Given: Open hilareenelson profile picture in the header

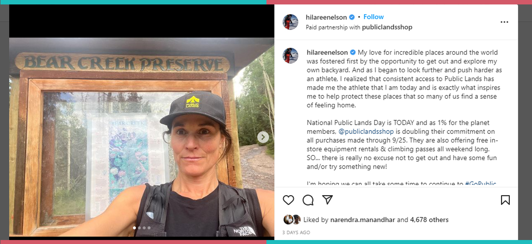Looking at the screenshot, I should coord(290,22).
